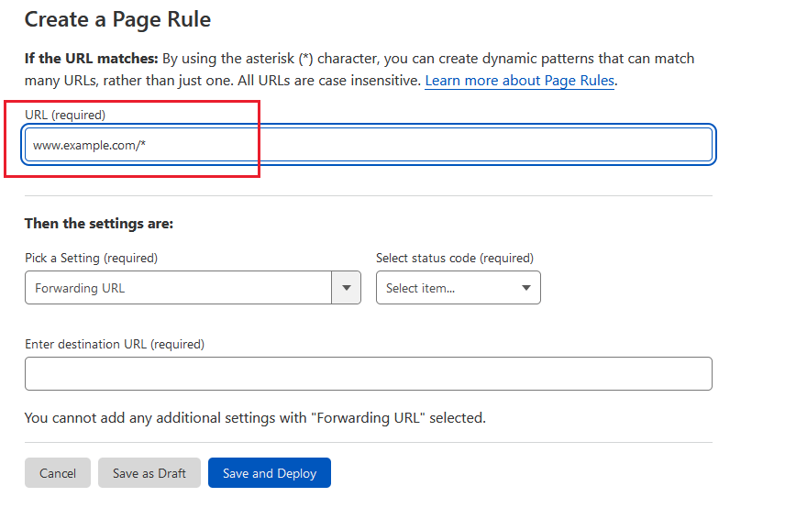
Task: Expand the Select item status code dropdown
Action: [x=458, y=288]
